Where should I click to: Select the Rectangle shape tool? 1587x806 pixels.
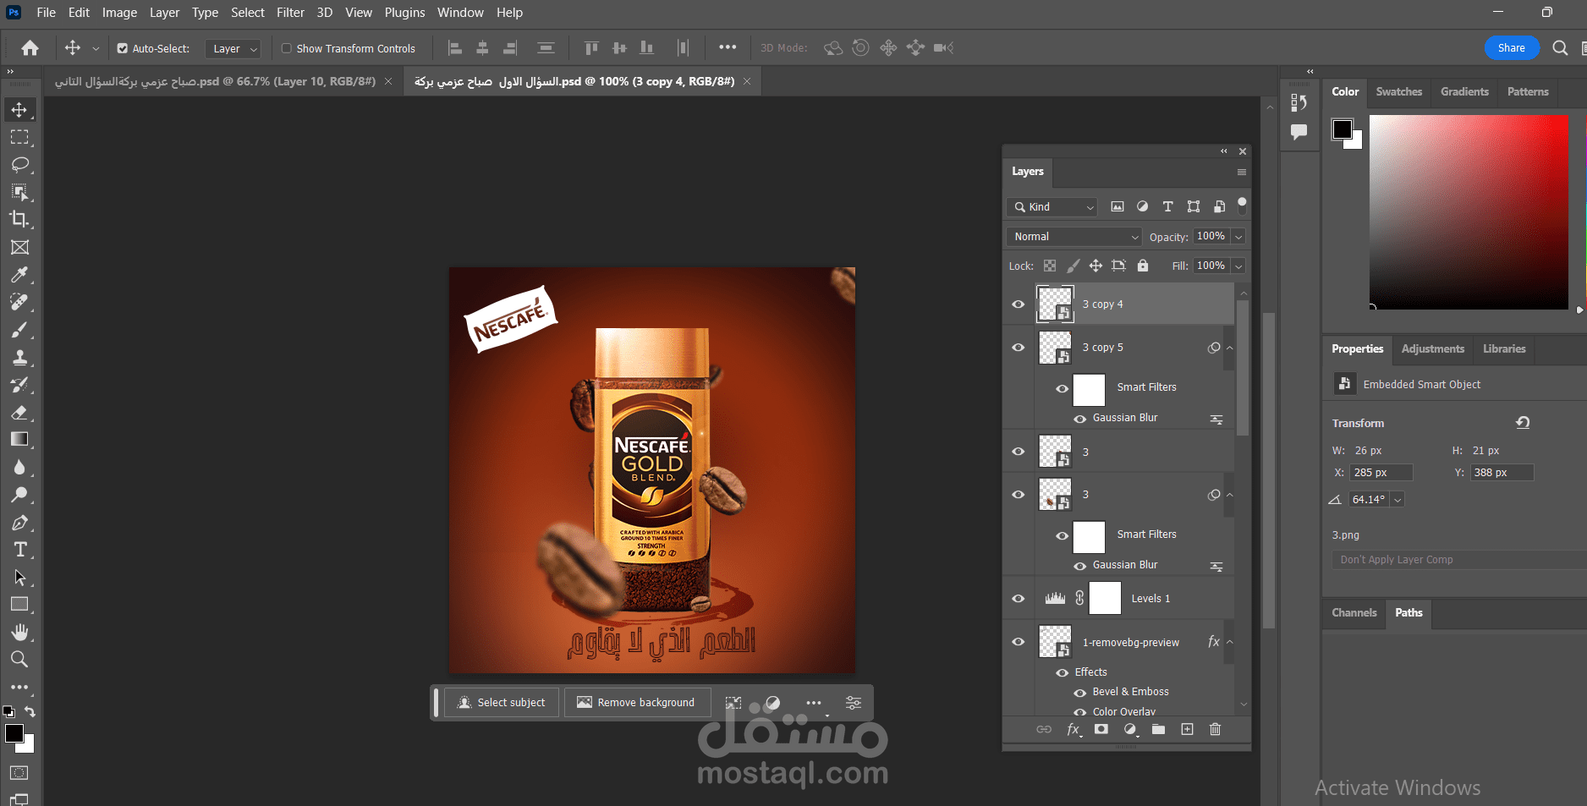pos(19,605)
